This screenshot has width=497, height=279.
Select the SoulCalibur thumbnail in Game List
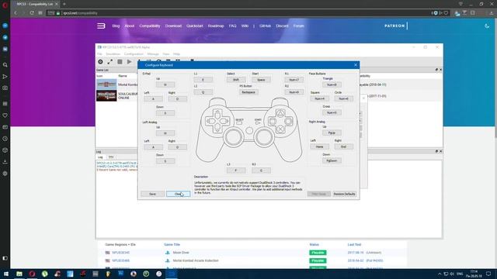[x=106, y=96]
